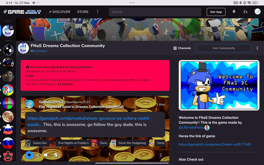Select the first Sonic community tag
264x165 pixels.
click(101, 143)
